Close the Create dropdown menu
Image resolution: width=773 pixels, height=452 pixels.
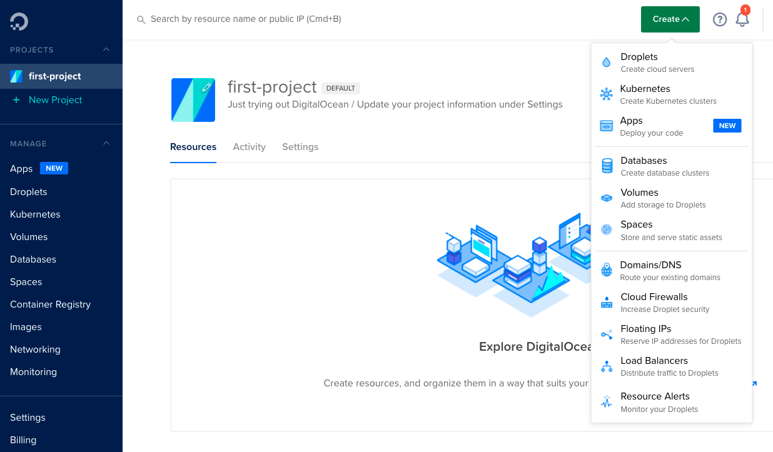pyautogui.click(x=670, y=19)
